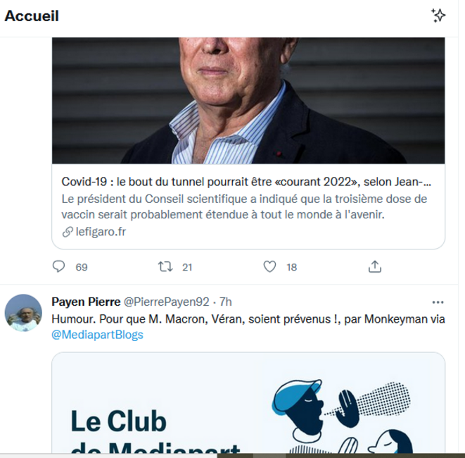Click the retweet count 21
Image resolution: width=465 pixels, height=458 pixels.
pos(187,267)
